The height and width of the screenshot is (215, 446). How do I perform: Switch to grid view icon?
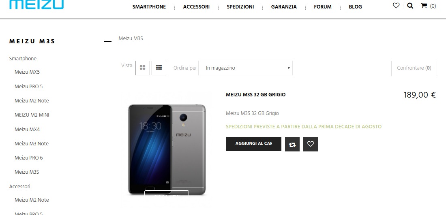click(x=142, y=68)
